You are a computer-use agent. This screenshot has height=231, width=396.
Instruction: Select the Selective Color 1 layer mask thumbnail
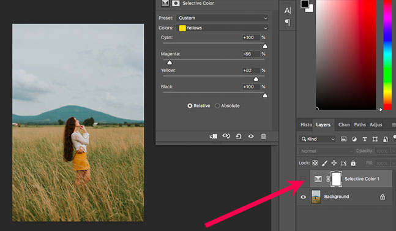[x=337, y=179]
